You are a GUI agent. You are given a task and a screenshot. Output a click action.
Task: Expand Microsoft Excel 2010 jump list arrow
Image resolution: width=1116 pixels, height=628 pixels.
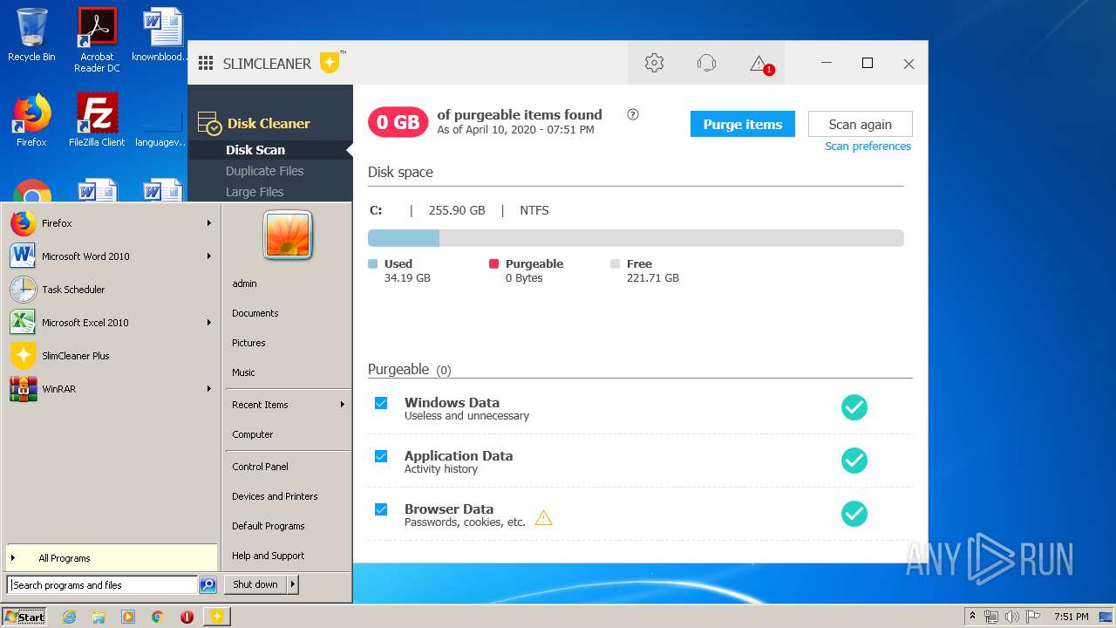point(209,323)
